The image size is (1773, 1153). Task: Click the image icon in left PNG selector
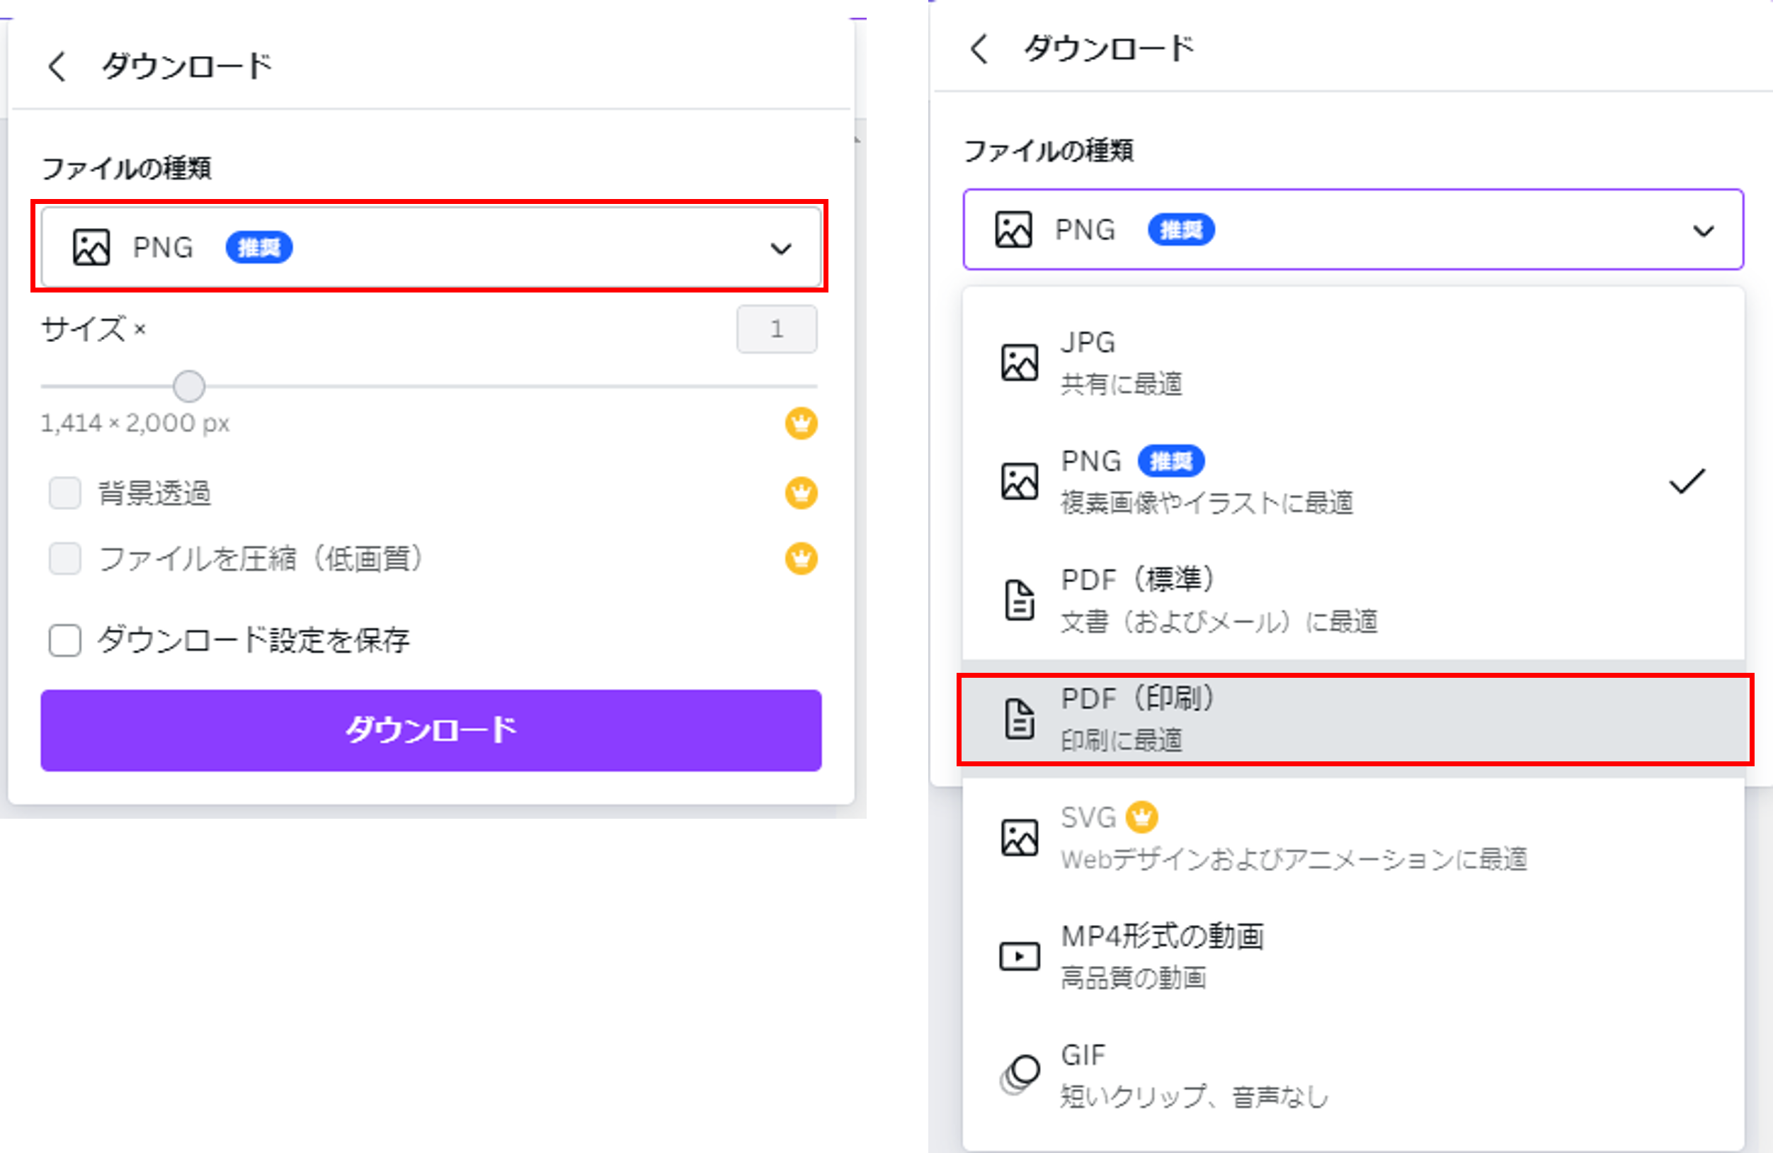point(91,247)
